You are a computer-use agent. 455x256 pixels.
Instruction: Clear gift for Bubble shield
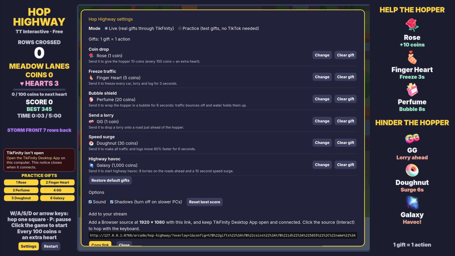(346, 99)
